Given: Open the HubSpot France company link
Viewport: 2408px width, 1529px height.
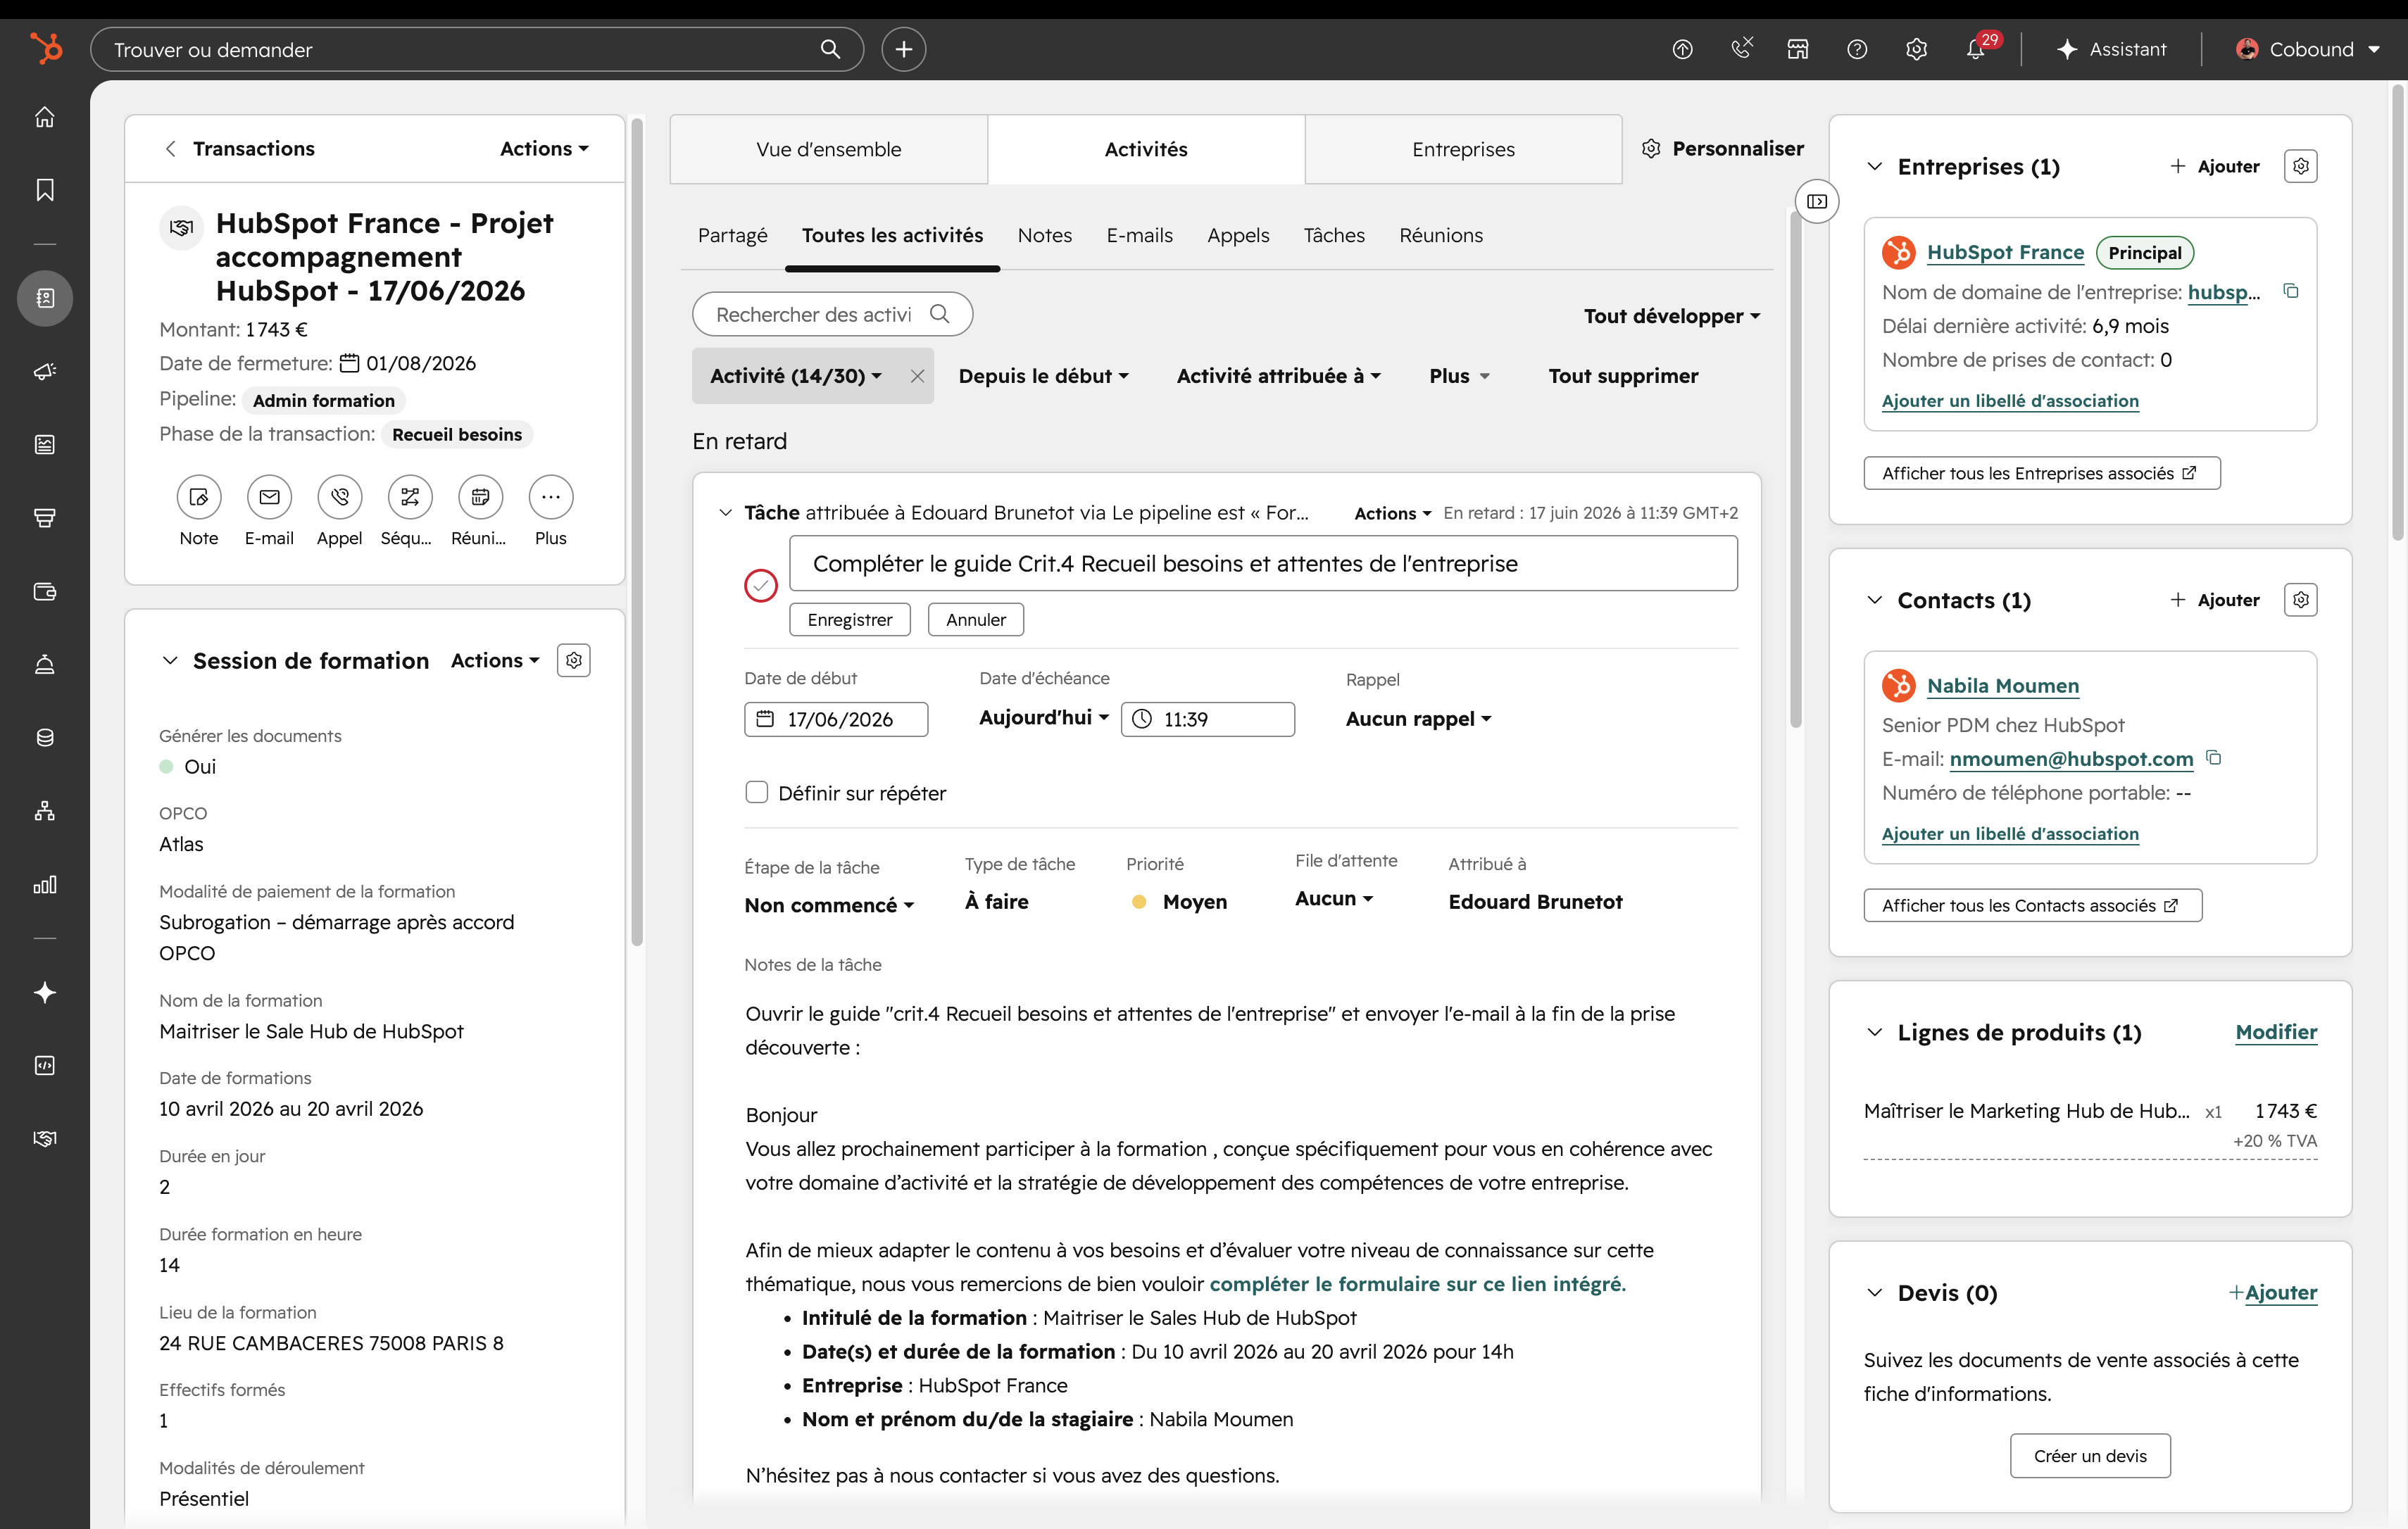Looking at the screenshot, I should (2005, 252).
